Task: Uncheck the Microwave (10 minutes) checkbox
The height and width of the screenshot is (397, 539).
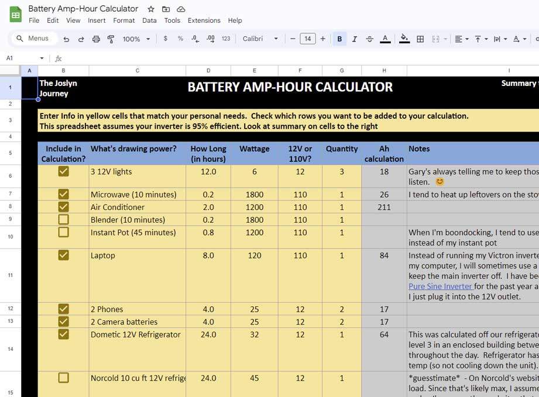Action: coord(63,194)
